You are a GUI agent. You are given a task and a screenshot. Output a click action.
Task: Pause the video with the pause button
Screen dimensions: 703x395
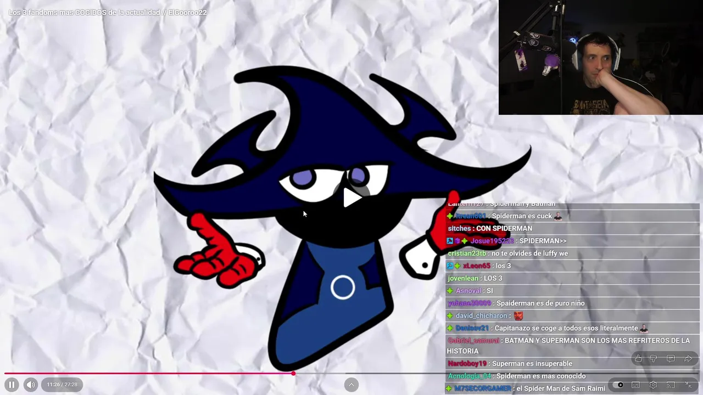tap(12, 385)
